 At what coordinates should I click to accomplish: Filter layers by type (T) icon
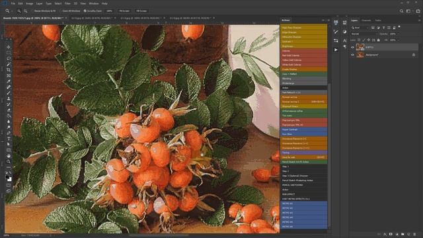[x=383, y=28]
